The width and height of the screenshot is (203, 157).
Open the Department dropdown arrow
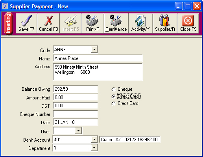tap(94, 148)
